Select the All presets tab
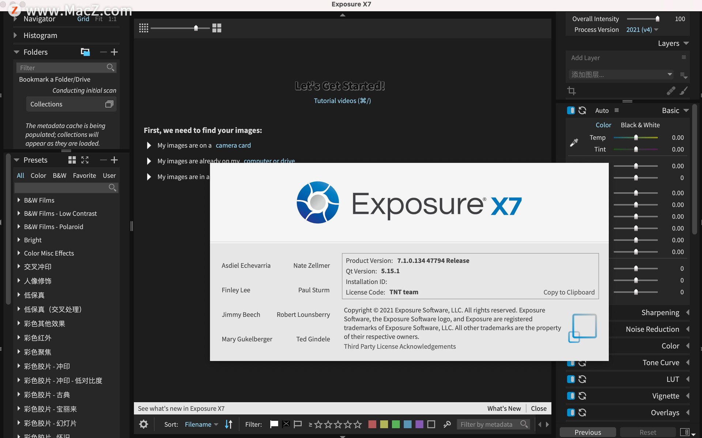The image size is (702, 438). [x=20, y=175]
